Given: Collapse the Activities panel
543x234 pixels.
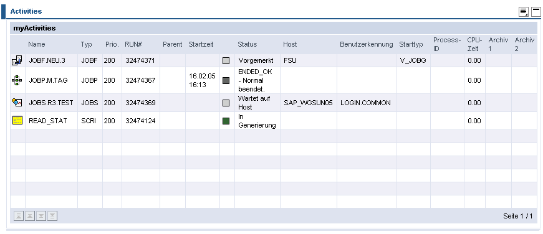Looking at the screenshot, I should pyautogui.click(x=536, y=12).
